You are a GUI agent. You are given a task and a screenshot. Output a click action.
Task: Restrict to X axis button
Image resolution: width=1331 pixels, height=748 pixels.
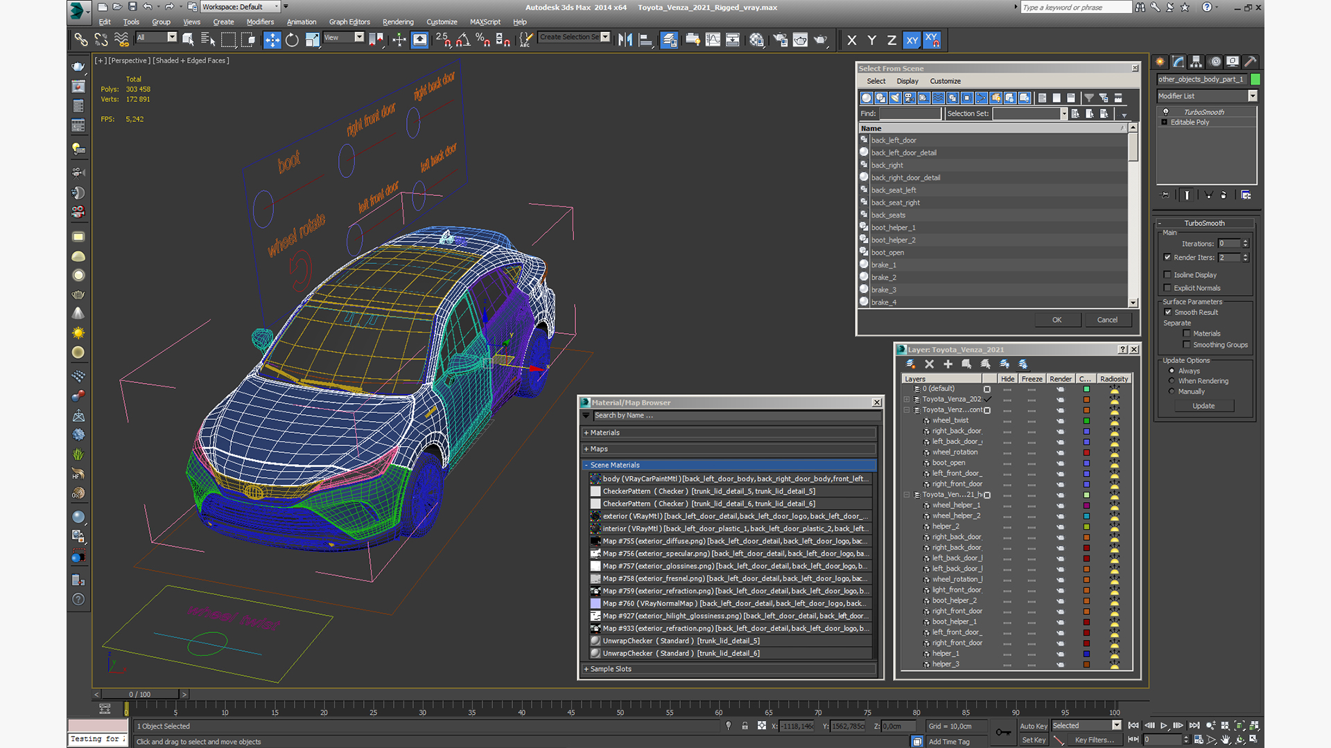click(x=852, y=40)
